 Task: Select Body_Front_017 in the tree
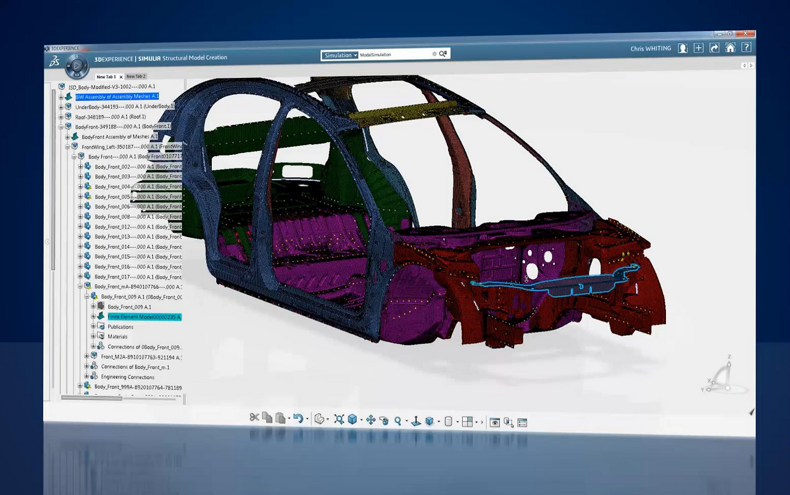coord(138,277)
